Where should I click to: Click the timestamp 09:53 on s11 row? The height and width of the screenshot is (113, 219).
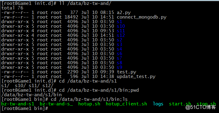click(107, 31)
